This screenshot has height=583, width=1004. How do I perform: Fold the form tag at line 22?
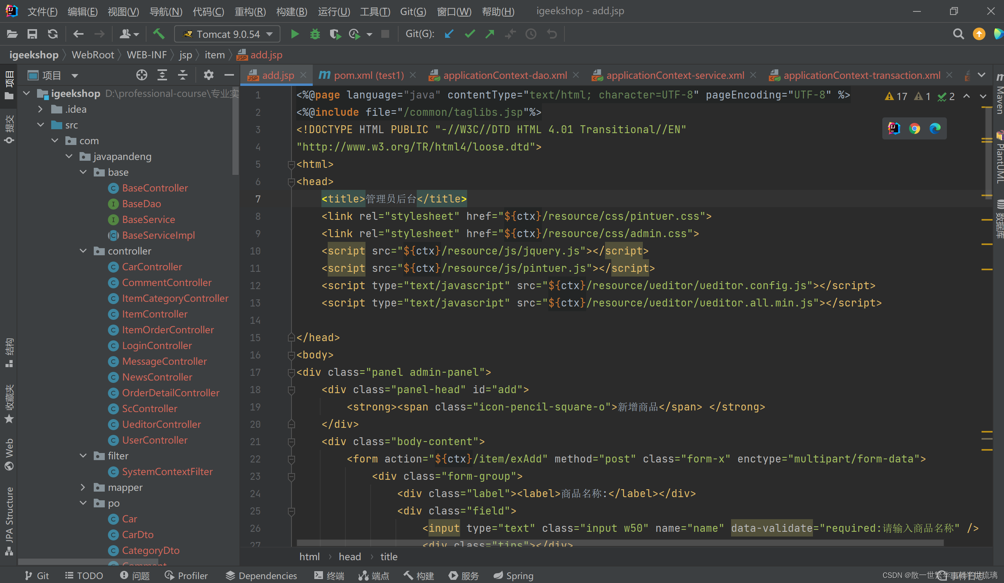point(291,459)
